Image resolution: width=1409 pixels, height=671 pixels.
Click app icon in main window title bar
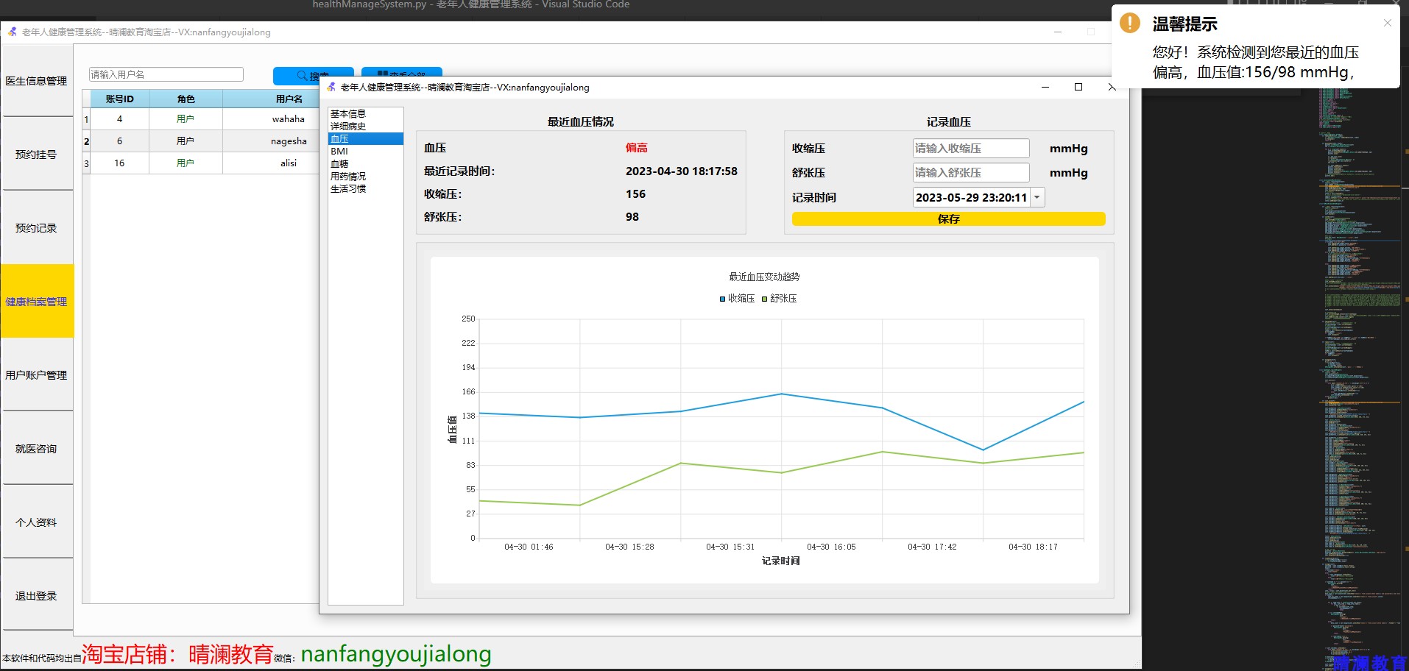[x=13, y=32]
